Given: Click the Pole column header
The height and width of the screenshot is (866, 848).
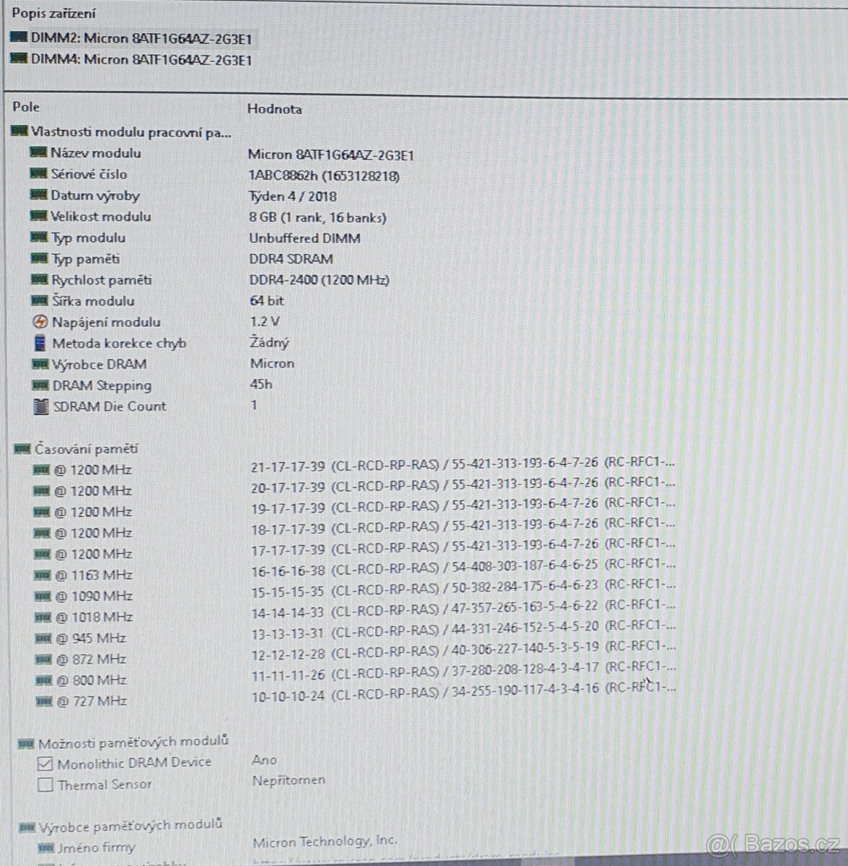Looking at the screenshot, I should (26, 109).
